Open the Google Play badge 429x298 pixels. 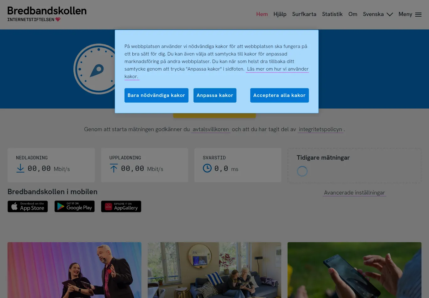point(75,206)
